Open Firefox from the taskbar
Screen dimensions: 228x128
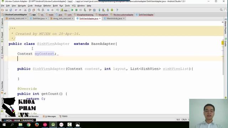tap(37, 125)
